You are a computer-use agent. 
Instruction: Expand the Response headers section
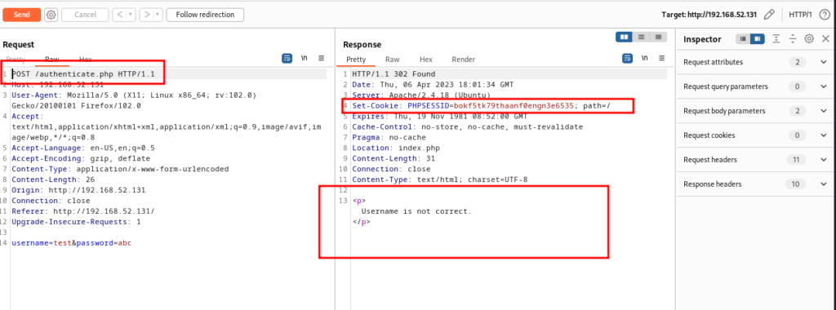[754, 184]
